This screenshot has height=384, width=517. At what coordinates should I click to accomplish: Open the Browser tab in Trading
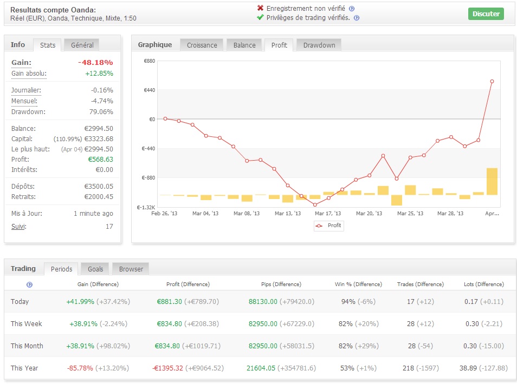point(131,269)
